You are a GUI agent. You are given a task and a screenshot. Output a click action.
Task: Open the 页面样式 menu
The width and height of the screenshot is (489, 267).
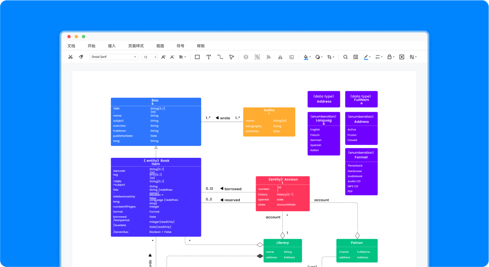[x=136, y=46]
